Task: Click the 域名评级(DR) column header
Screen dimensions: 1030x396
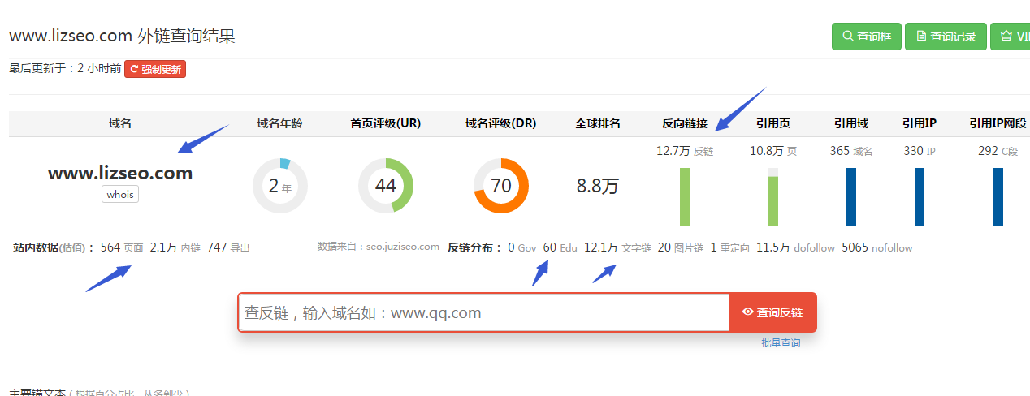Action: pos(501,123)
